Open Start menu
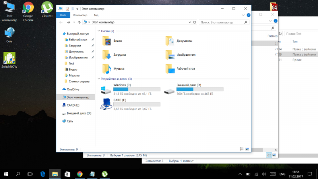The image size is (318, 179). [6, 174]
